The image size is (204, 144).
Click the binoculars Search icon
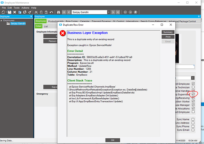coord(58,12)
